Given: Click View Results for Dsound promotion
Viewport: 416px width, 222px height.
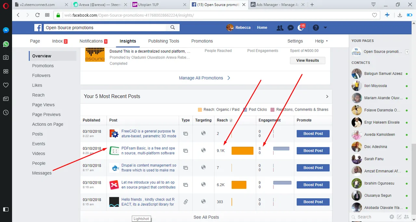Looking at the screenshot, I should tap(307, 60).
